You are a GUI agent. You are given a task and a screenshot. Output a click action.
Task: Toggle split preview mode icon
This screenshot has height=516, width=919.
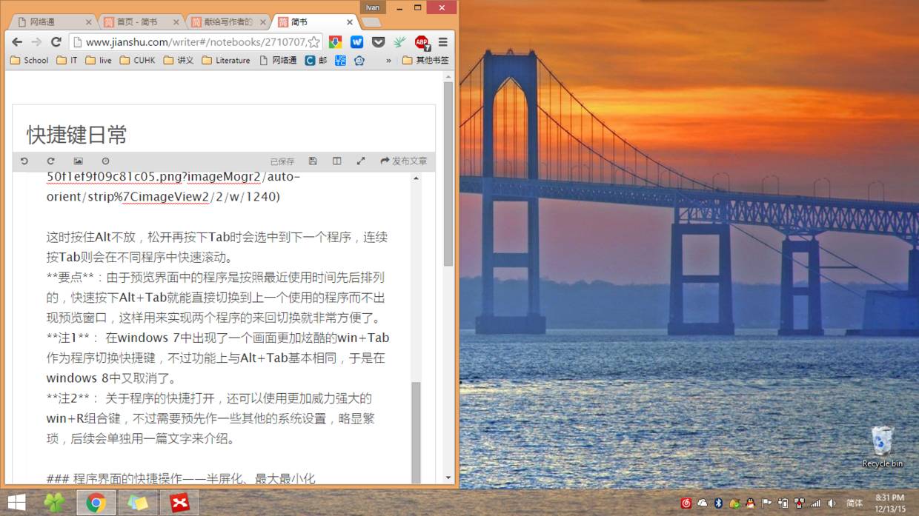pyautogui.click(x=336, y=161)
